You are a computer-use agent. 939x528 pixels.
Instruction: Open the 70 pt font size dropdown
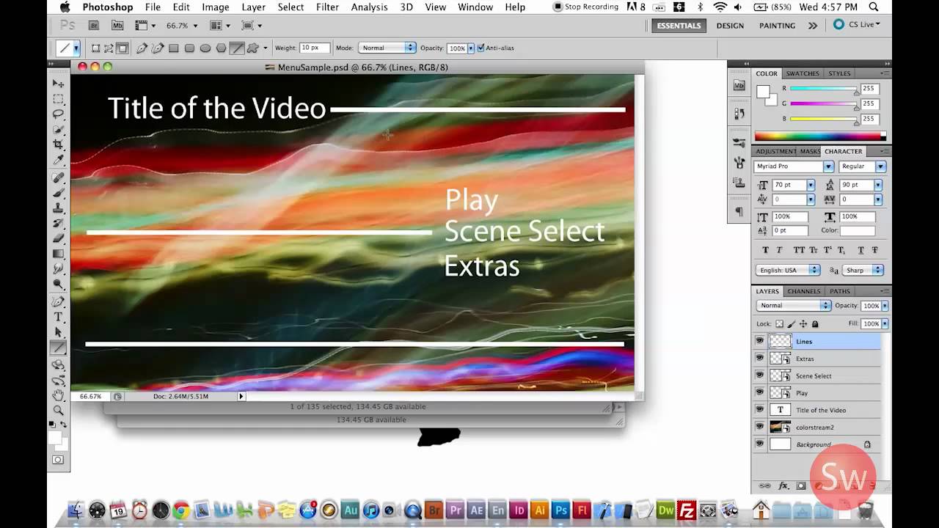811,186
